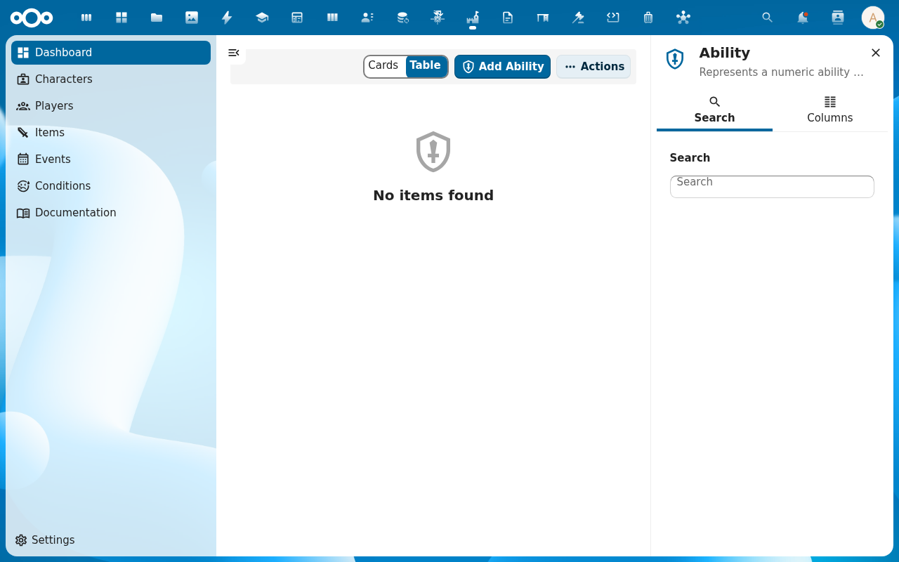The image size is (899, 562).
Task: Open Items in sidebar
Action: tap(111, 133)
